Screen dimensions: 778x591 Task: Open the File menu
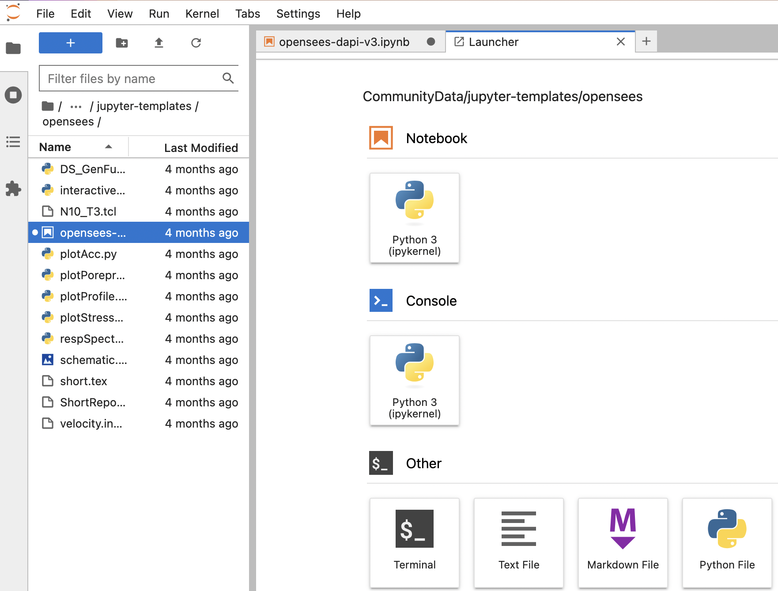pyautogui.click(x=45, y=14)
